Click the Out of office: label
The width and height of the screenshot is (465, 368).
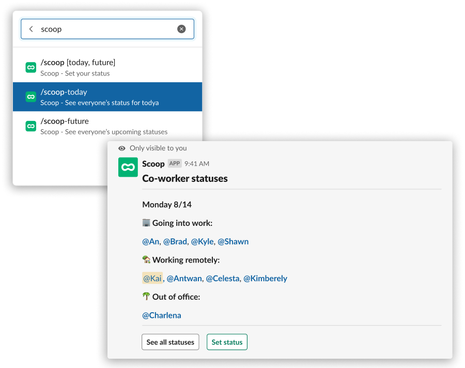tap(176, 297)
